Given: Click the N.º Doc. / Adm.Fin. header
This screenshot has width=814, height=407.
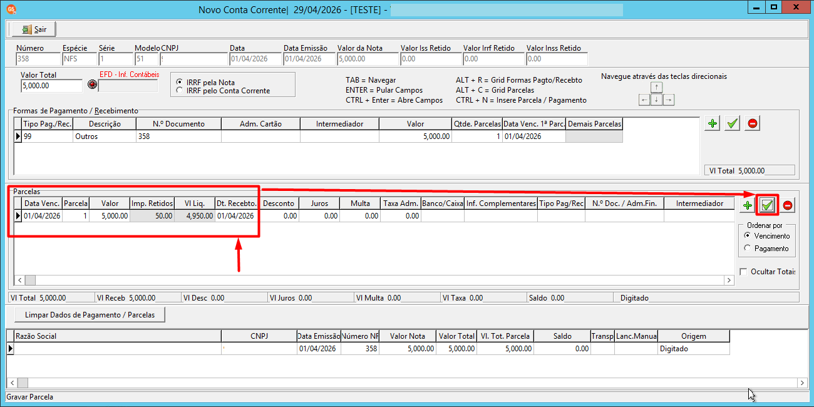Looking at the screenshot, I should pos(624,203).
